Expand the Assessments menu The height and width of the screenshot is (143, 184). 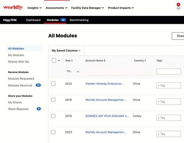tap(56, 8)
